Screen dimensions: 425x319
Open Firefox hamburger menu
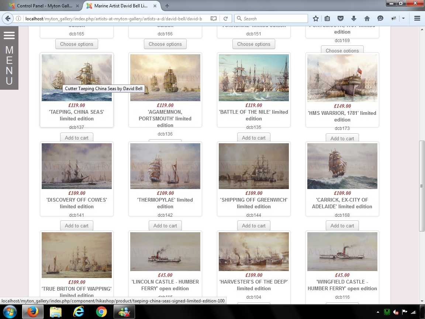tap(417, 18)
